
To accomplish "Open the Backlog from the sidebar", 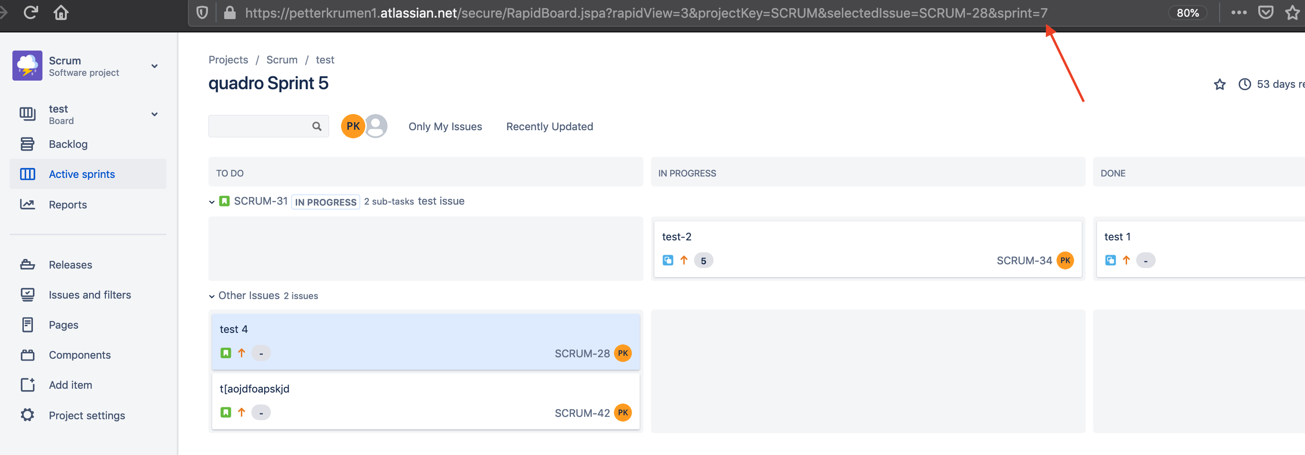I will pos(68,144).
